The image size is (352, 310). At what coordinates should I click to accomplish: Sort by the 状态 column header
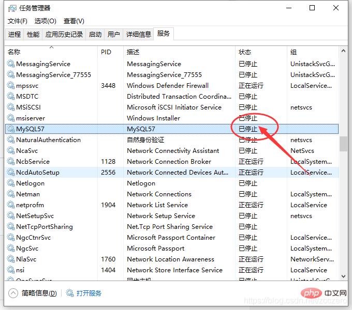pyautogui.click(x=245, y=52)
